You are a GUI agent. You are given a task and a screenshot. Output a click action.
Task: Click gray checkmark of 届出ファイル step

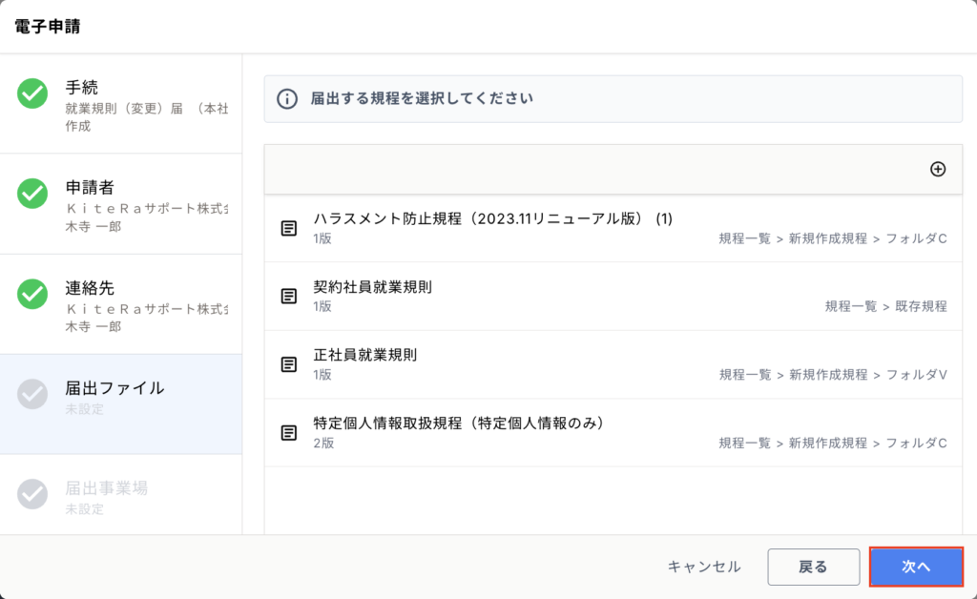point(32,394)
